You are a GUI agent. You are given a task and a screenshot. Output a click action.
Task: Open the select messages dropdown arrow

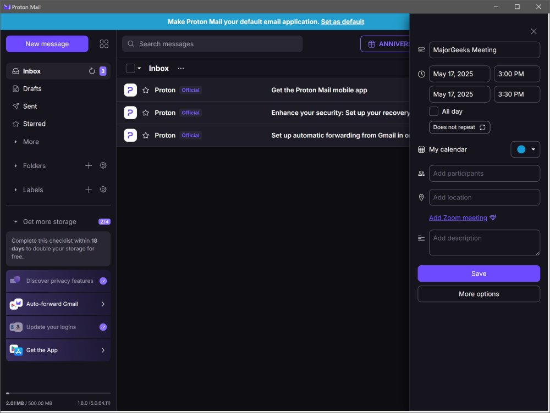(x=139, y=68)
